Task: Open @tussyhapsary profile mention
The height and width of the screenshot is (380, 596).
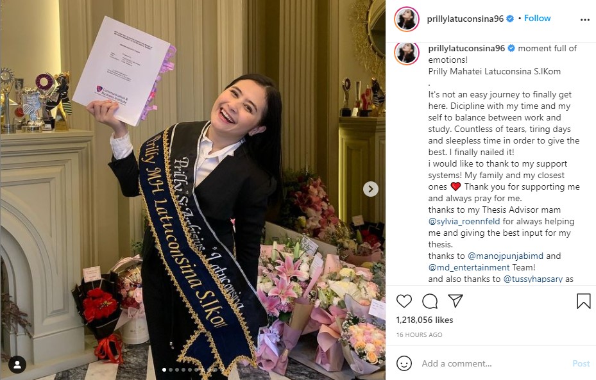Action: (533, 279)
